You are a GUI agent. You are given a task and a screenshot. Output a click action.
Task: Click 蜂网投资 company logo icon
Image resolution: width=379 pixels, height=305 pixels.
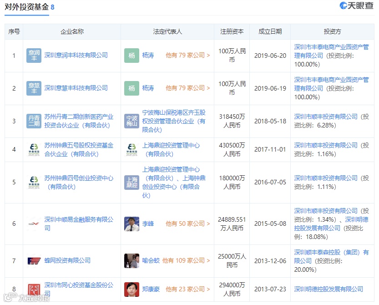[x=34, y=261]
